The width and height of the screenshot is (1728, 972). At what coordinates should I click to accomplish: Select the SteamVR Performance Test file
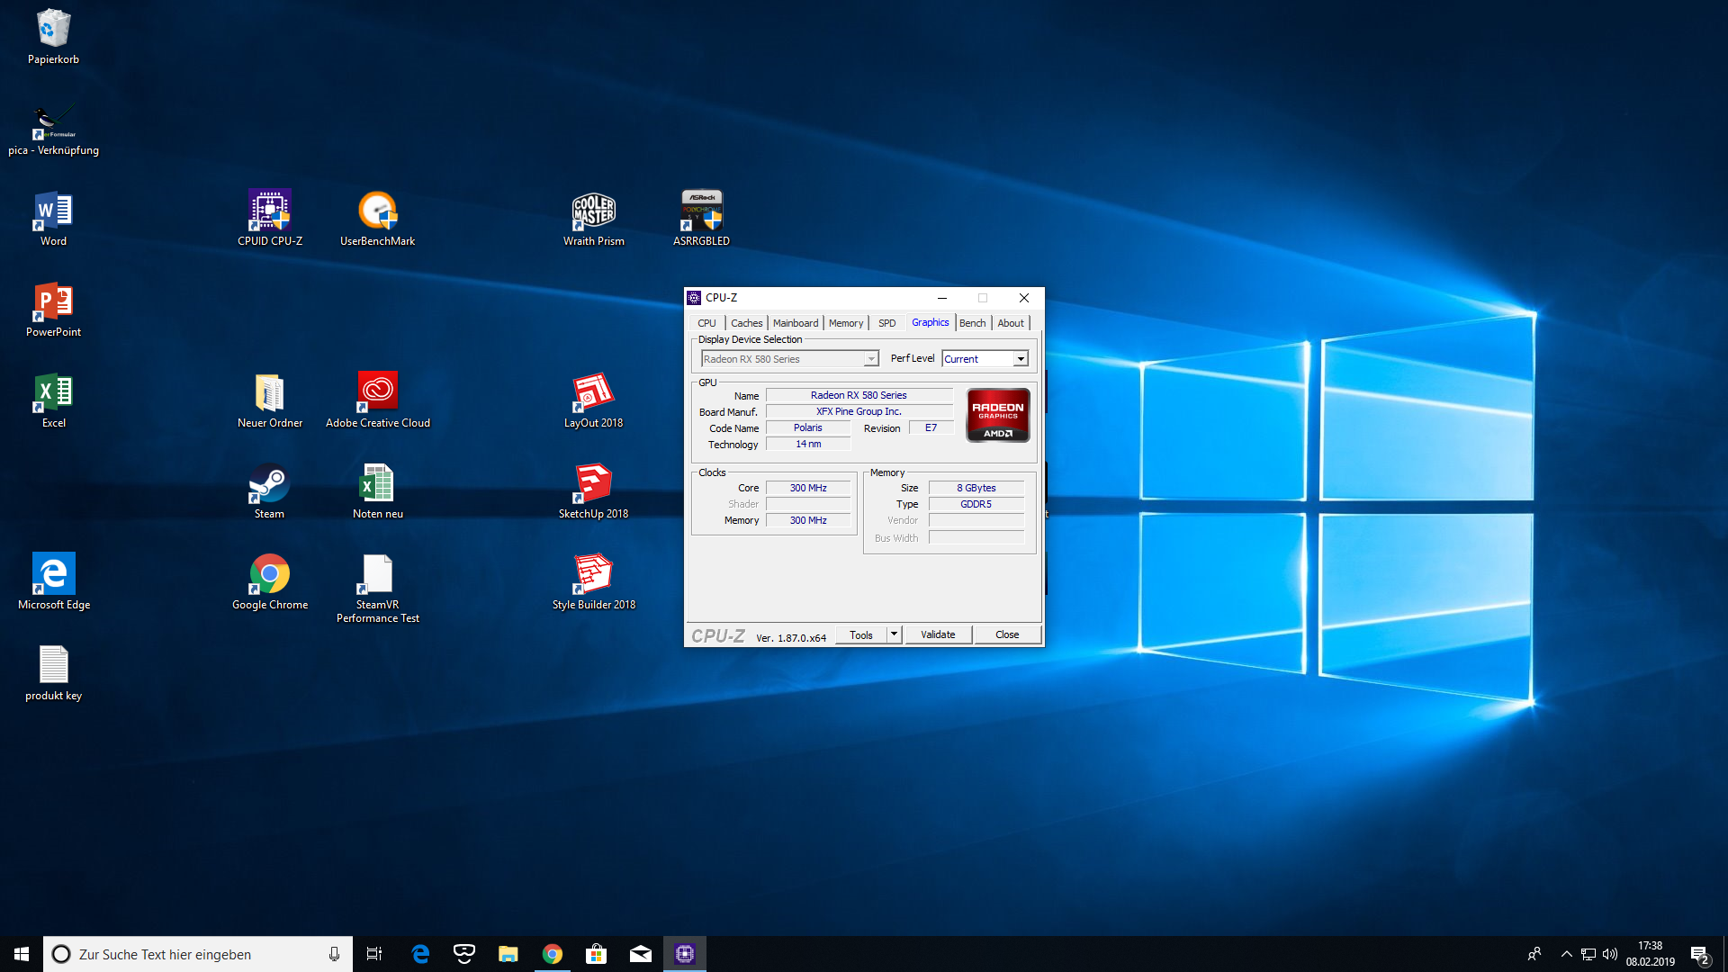pos(377,589)
